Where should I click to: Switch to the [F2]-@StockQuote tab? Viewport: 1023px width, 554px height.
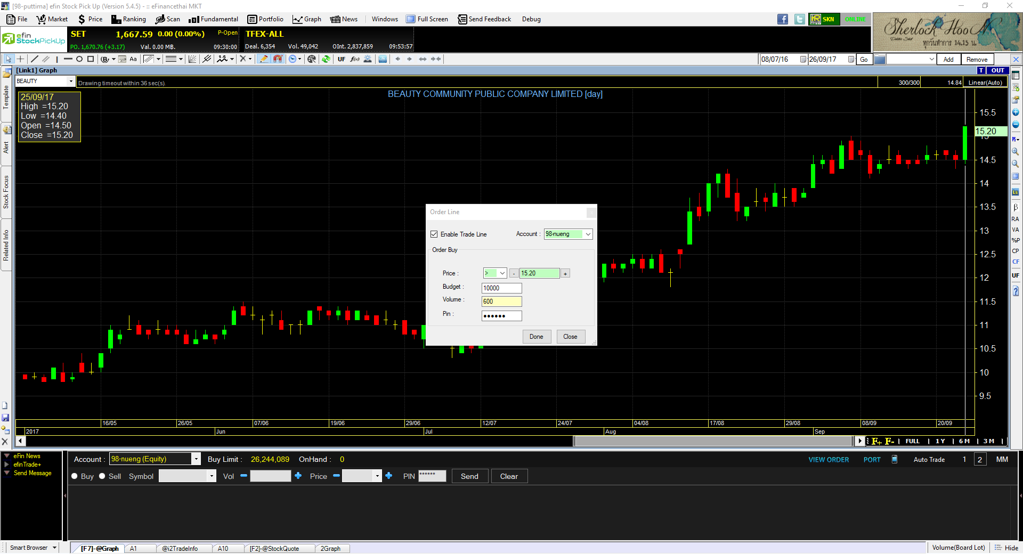click(274, 549)
